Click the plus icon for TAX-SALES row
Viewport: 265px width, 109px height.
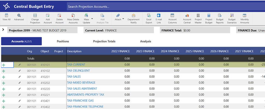[x=4, y=77]
